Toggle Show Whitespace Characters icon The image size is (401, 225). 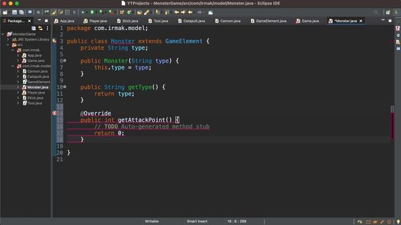coord(74,12)
